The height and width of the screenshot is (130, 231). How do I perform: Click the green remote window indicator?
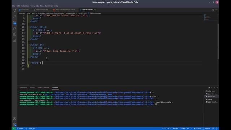(13, 129)
